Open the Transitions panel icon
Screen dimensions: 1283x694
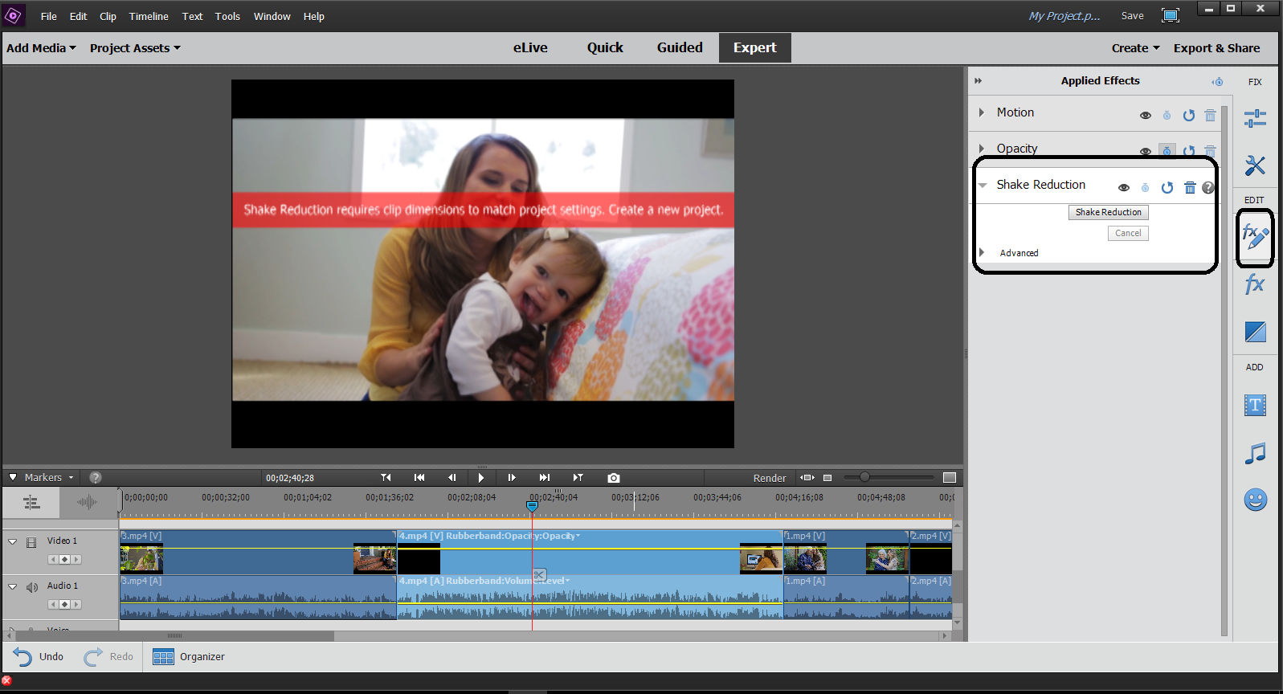1255,332
